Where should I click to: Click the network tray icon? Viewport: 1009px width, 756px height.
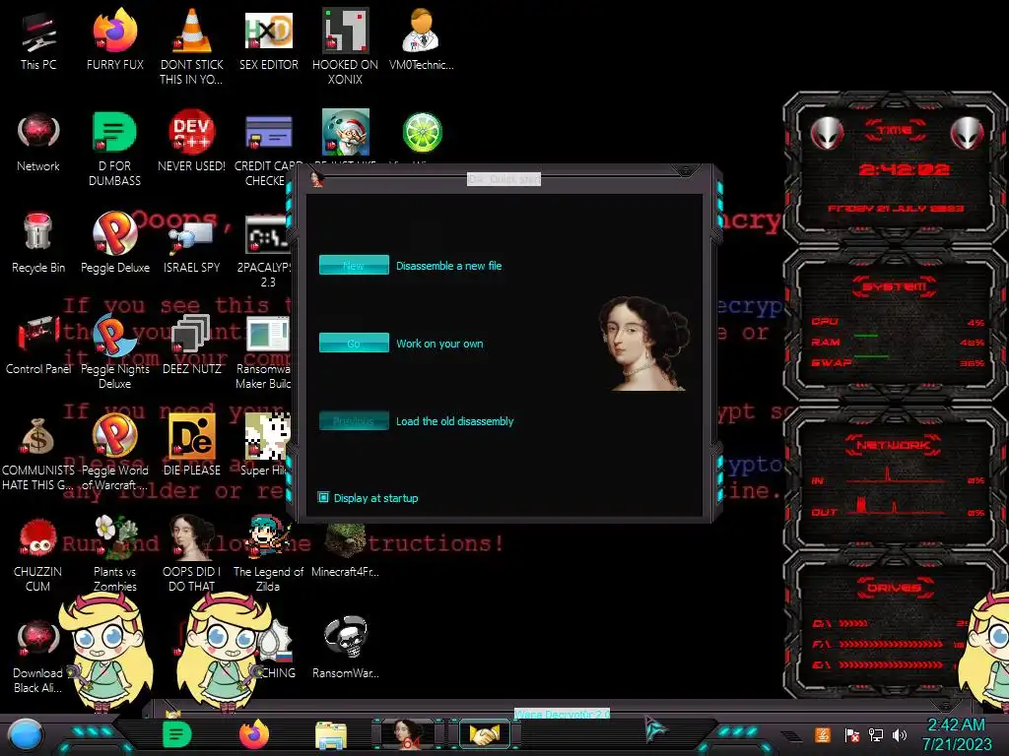pos(876,734)
